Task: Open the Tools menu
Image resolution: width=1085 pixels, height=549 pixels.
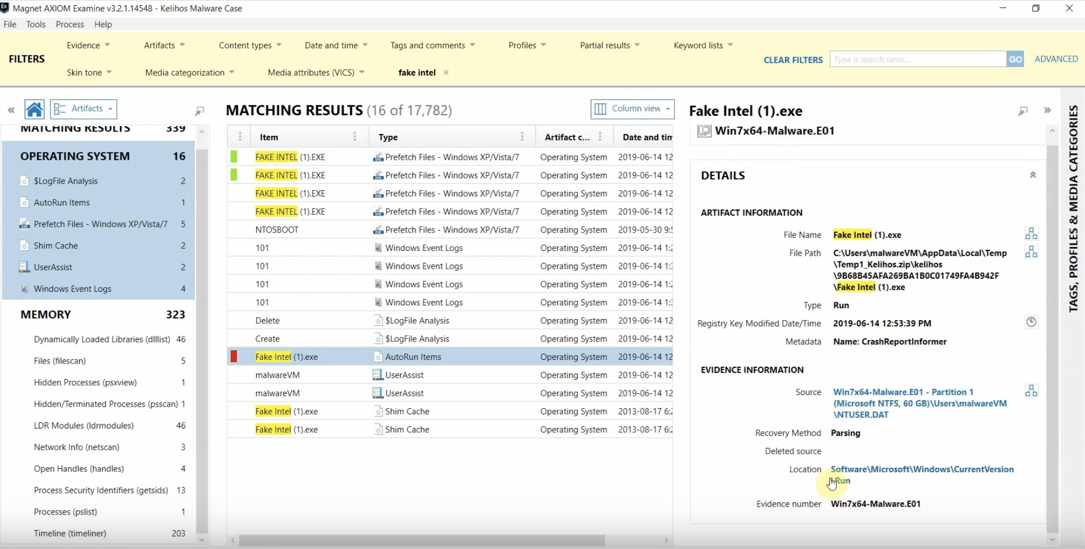Action: point(36,24)
